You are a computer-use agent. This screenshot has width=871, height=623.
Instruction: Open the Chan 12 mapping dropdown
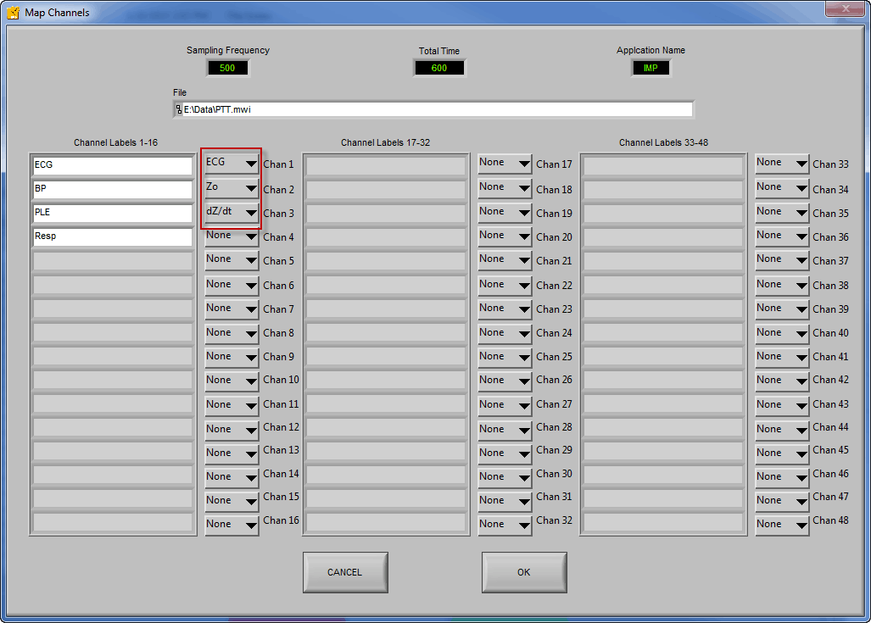click(x=231, y=429)
